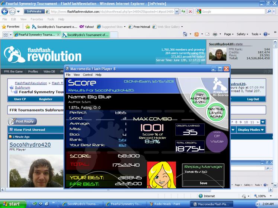Screen dimensions: 278x208
Task: Switch to Fearful Symmetry Tournament tab
Action: [37, 35]
